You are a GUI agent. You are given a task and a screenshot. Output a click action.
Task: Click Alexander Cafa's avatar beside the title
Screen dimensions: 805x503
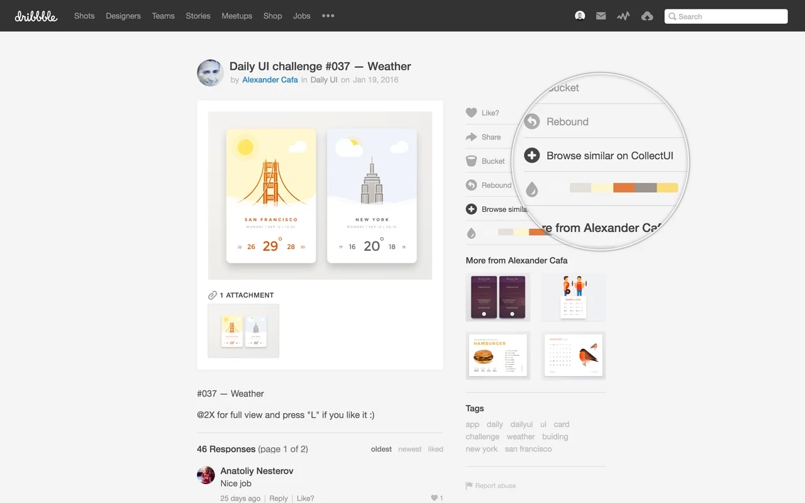coord(210,73)
